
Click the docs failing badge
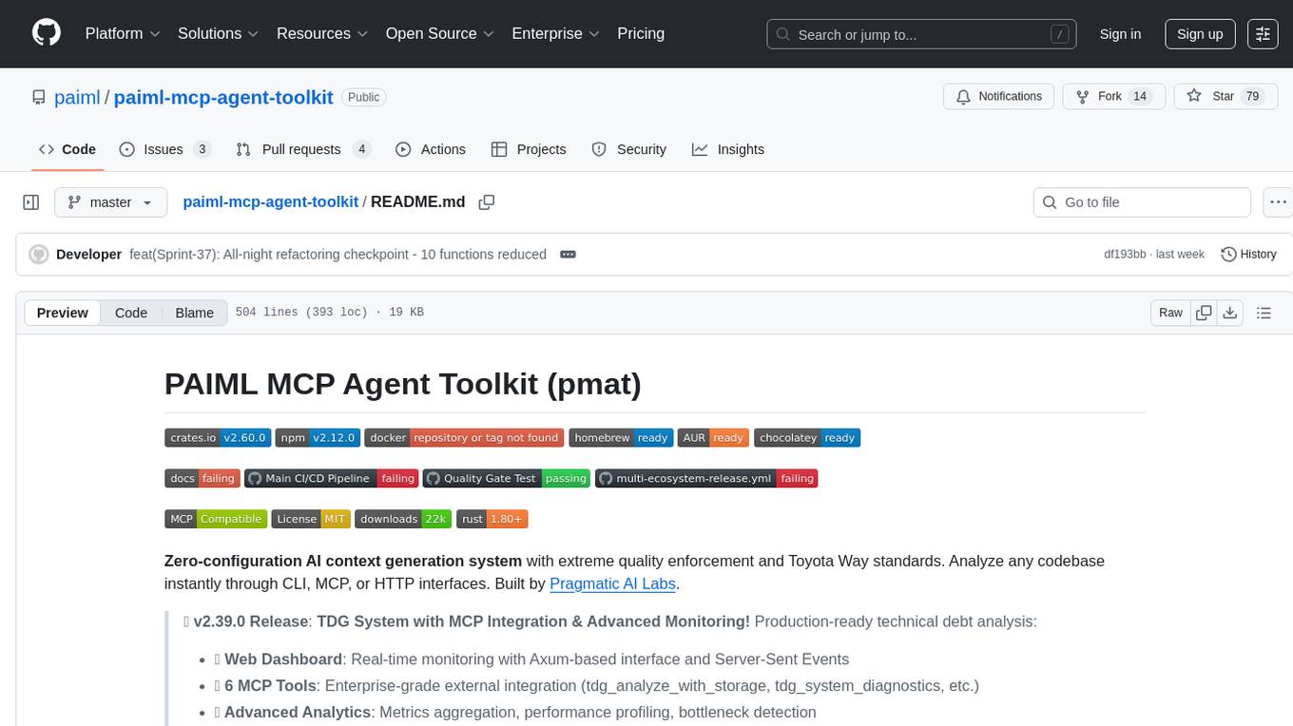(202, 478)
